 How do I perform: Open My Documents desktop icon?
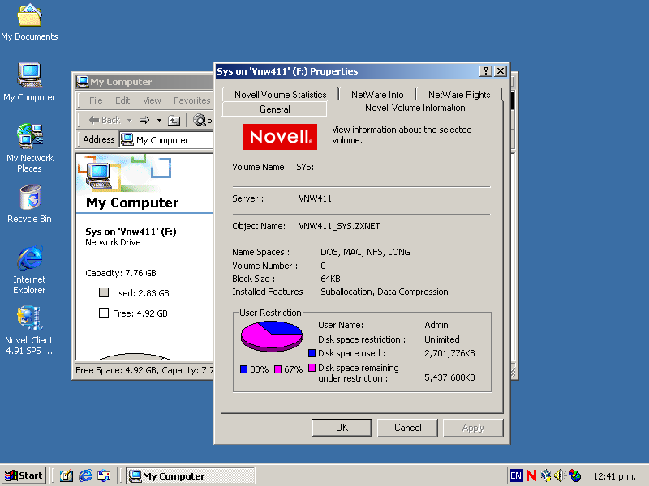point(29,23)
